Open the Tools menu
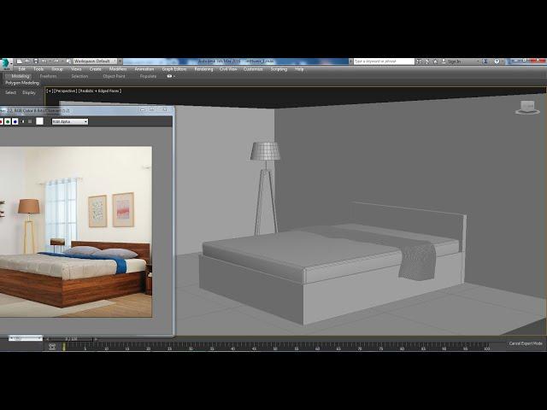 pyautogui.click(x=38, y=69)
